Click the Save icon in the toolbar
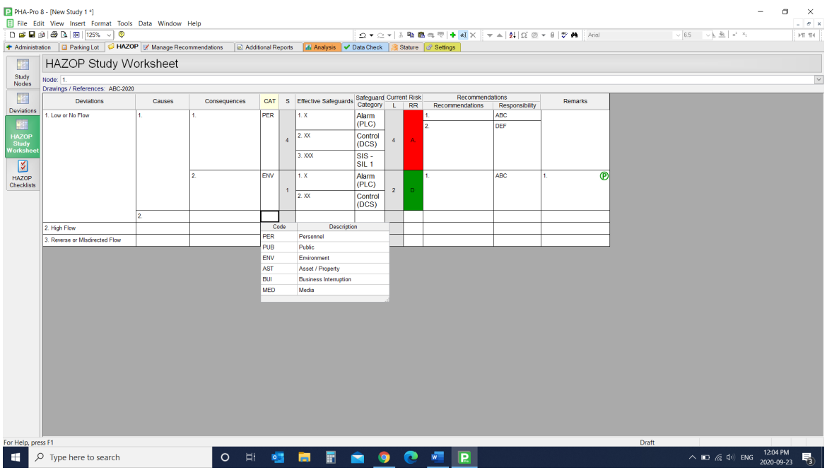This screenshot has width=827, height=475. (x=31, y=35)
